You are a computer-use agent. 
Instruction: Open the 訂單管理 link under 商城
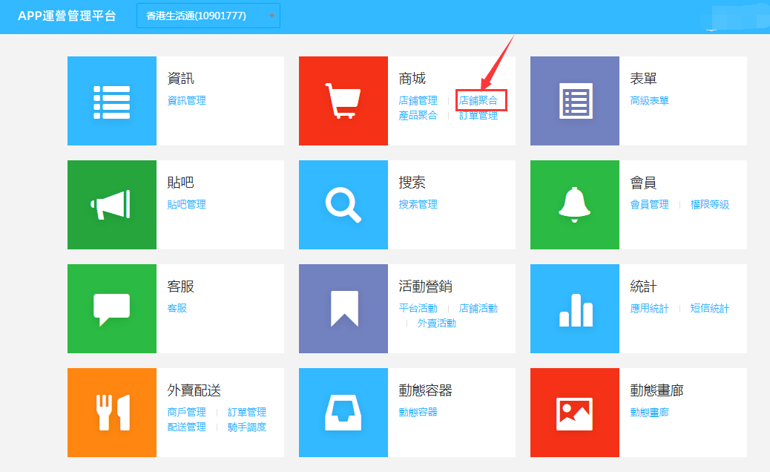[x=478, y=116]
